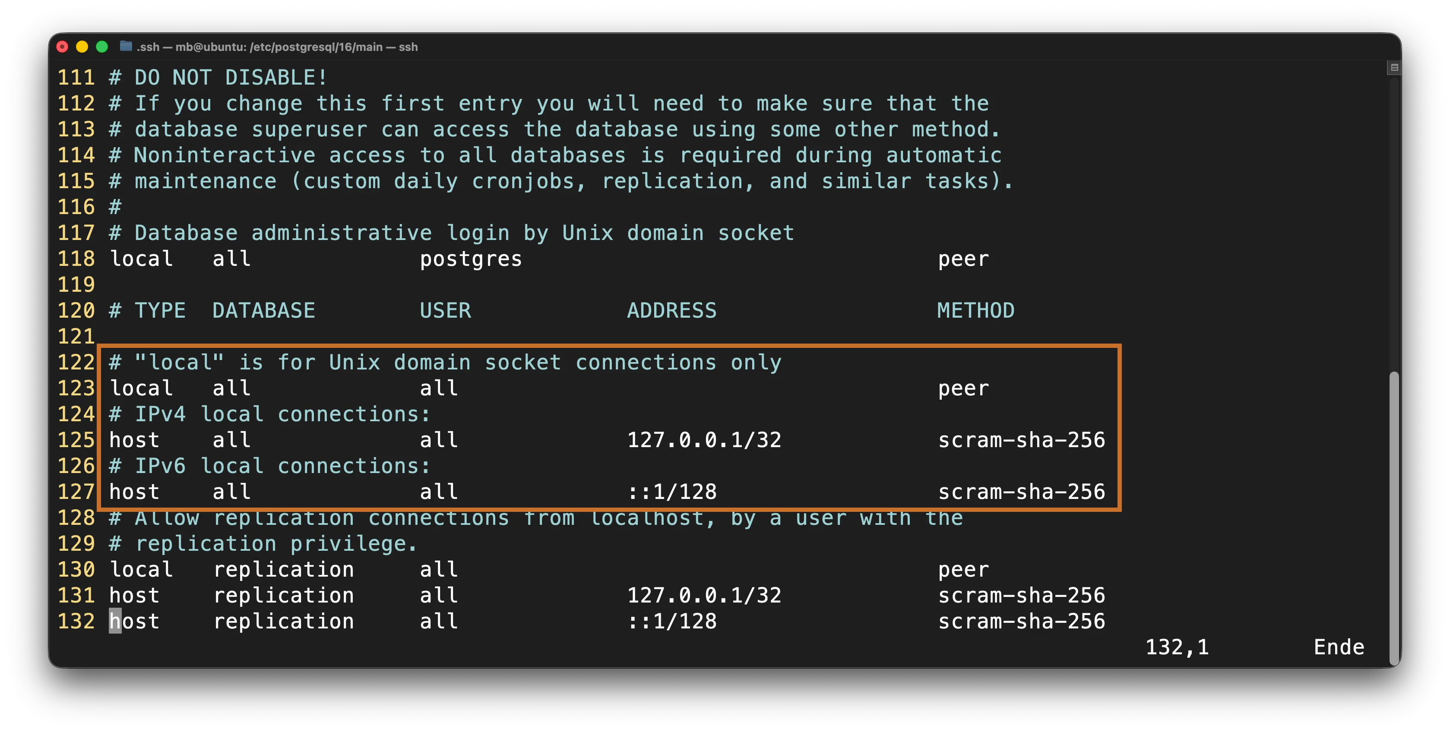The image size is (1450, 732).
Task: Click the green full-screen traffic light
Action: pyautogui.click(x=102, y=47)
